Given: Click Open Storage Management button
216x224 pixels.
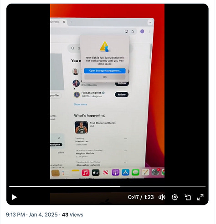Looking at the screenshot, I should pyautogui.click(x=105, y=71).
